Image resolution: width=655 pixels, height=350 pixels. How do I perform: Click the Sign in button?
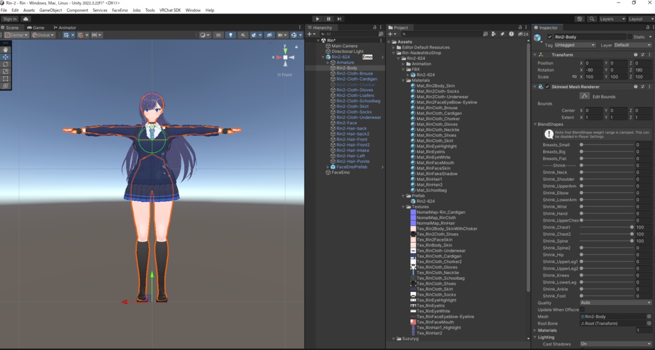coord(10,19)
